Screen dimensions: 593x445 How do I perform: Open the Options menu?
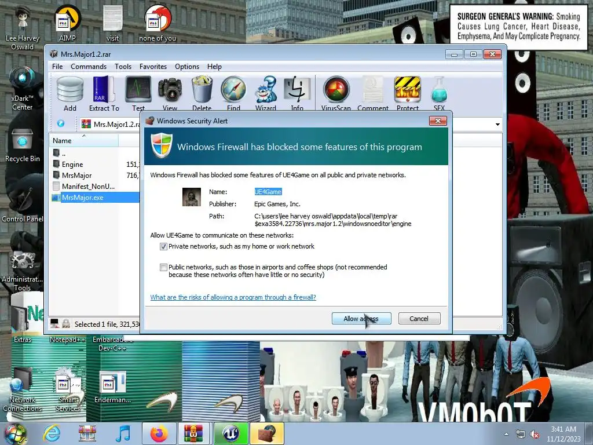click(187, 67)
